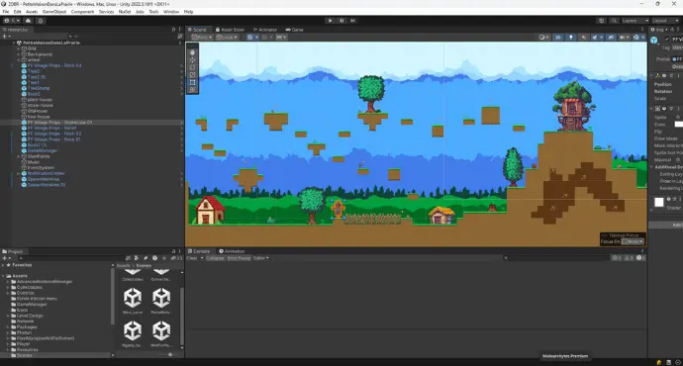Switch to the Animation tab
The width and height of the screenshot is (683, 366).
[x=232, y=251]
